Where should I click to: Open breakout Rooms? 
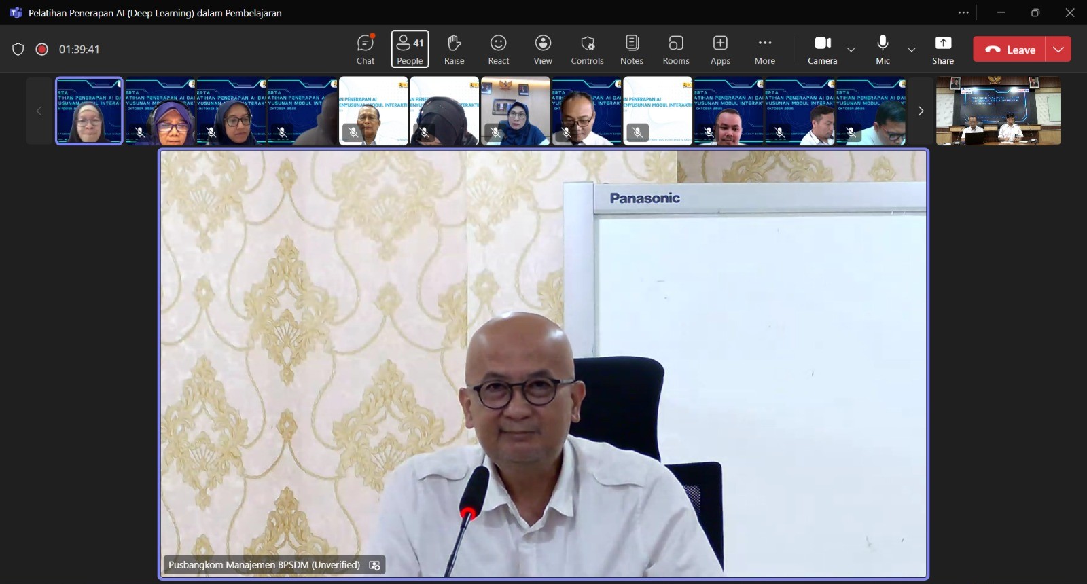676,50
